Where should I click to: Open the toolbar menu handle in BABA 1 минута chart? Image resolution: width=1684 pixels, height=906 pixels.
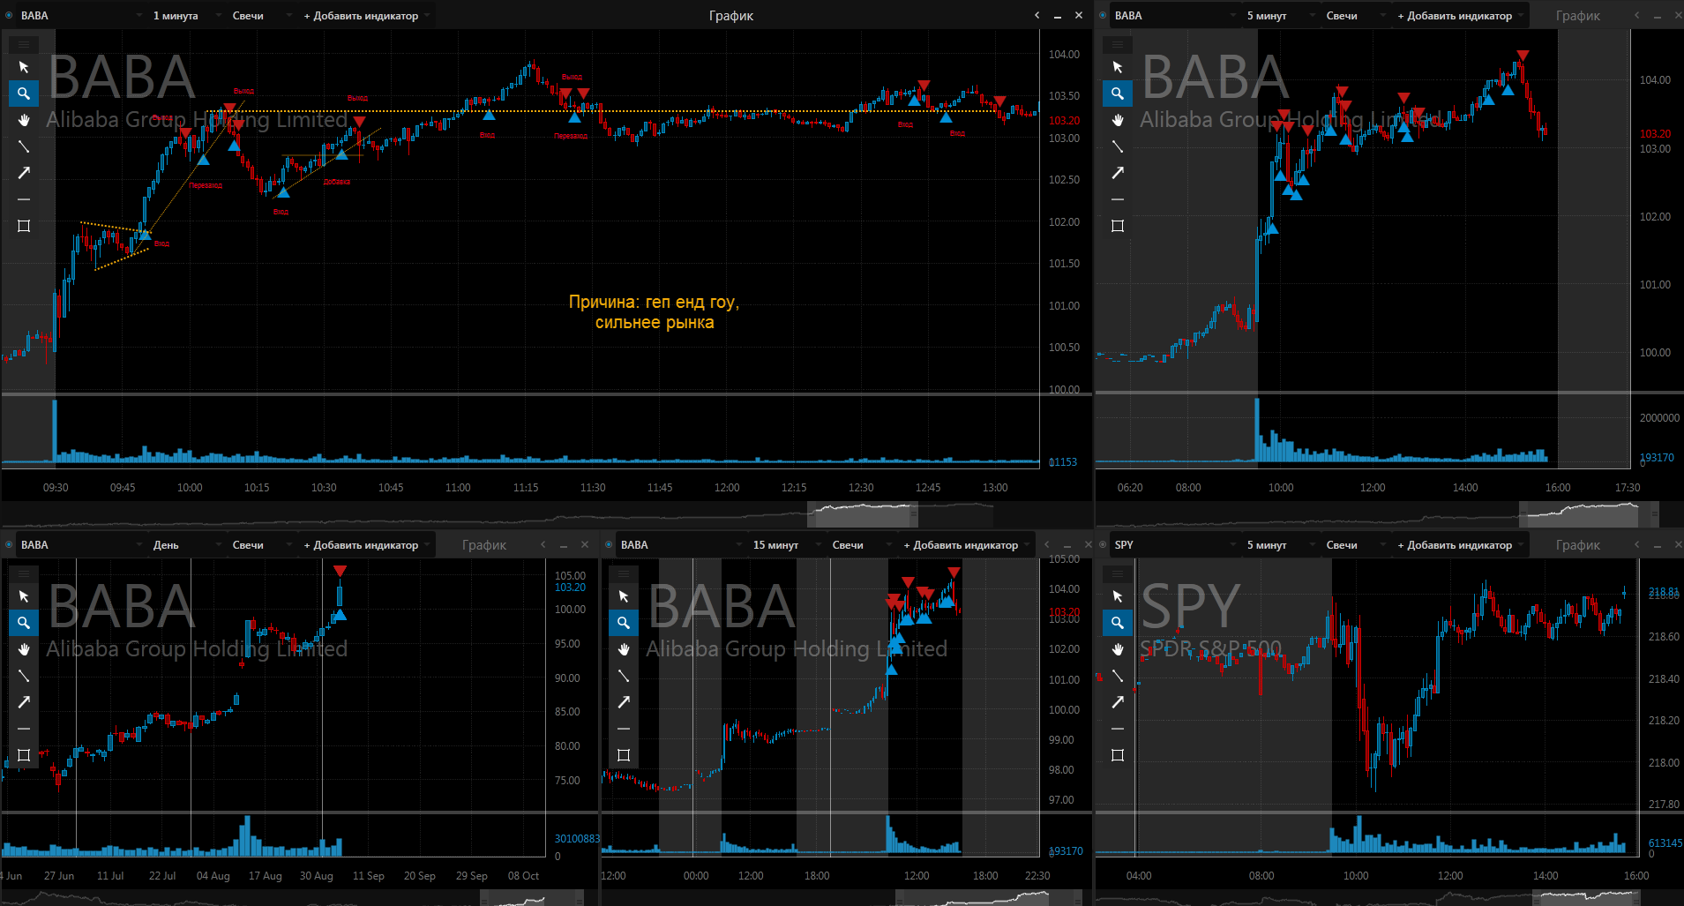tap(24, 44)
